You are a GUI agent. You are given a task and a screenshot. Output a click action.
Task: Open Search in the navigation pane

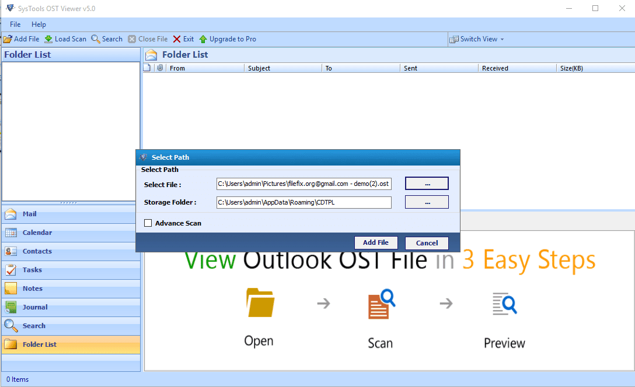click(x=71, y=326)
